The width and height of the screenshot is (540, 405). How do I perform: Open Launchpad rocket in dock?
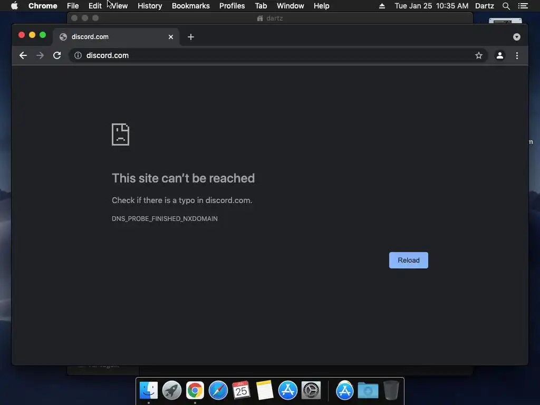tap(171, 390)
